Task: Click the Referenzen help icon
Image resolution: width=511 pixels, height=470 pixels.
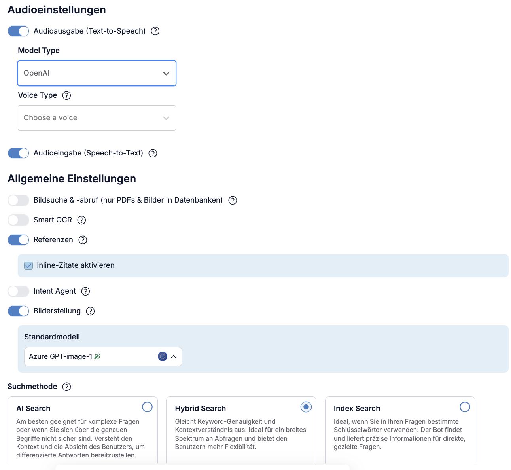Action: pyautogui.click(x=83, y=240)
